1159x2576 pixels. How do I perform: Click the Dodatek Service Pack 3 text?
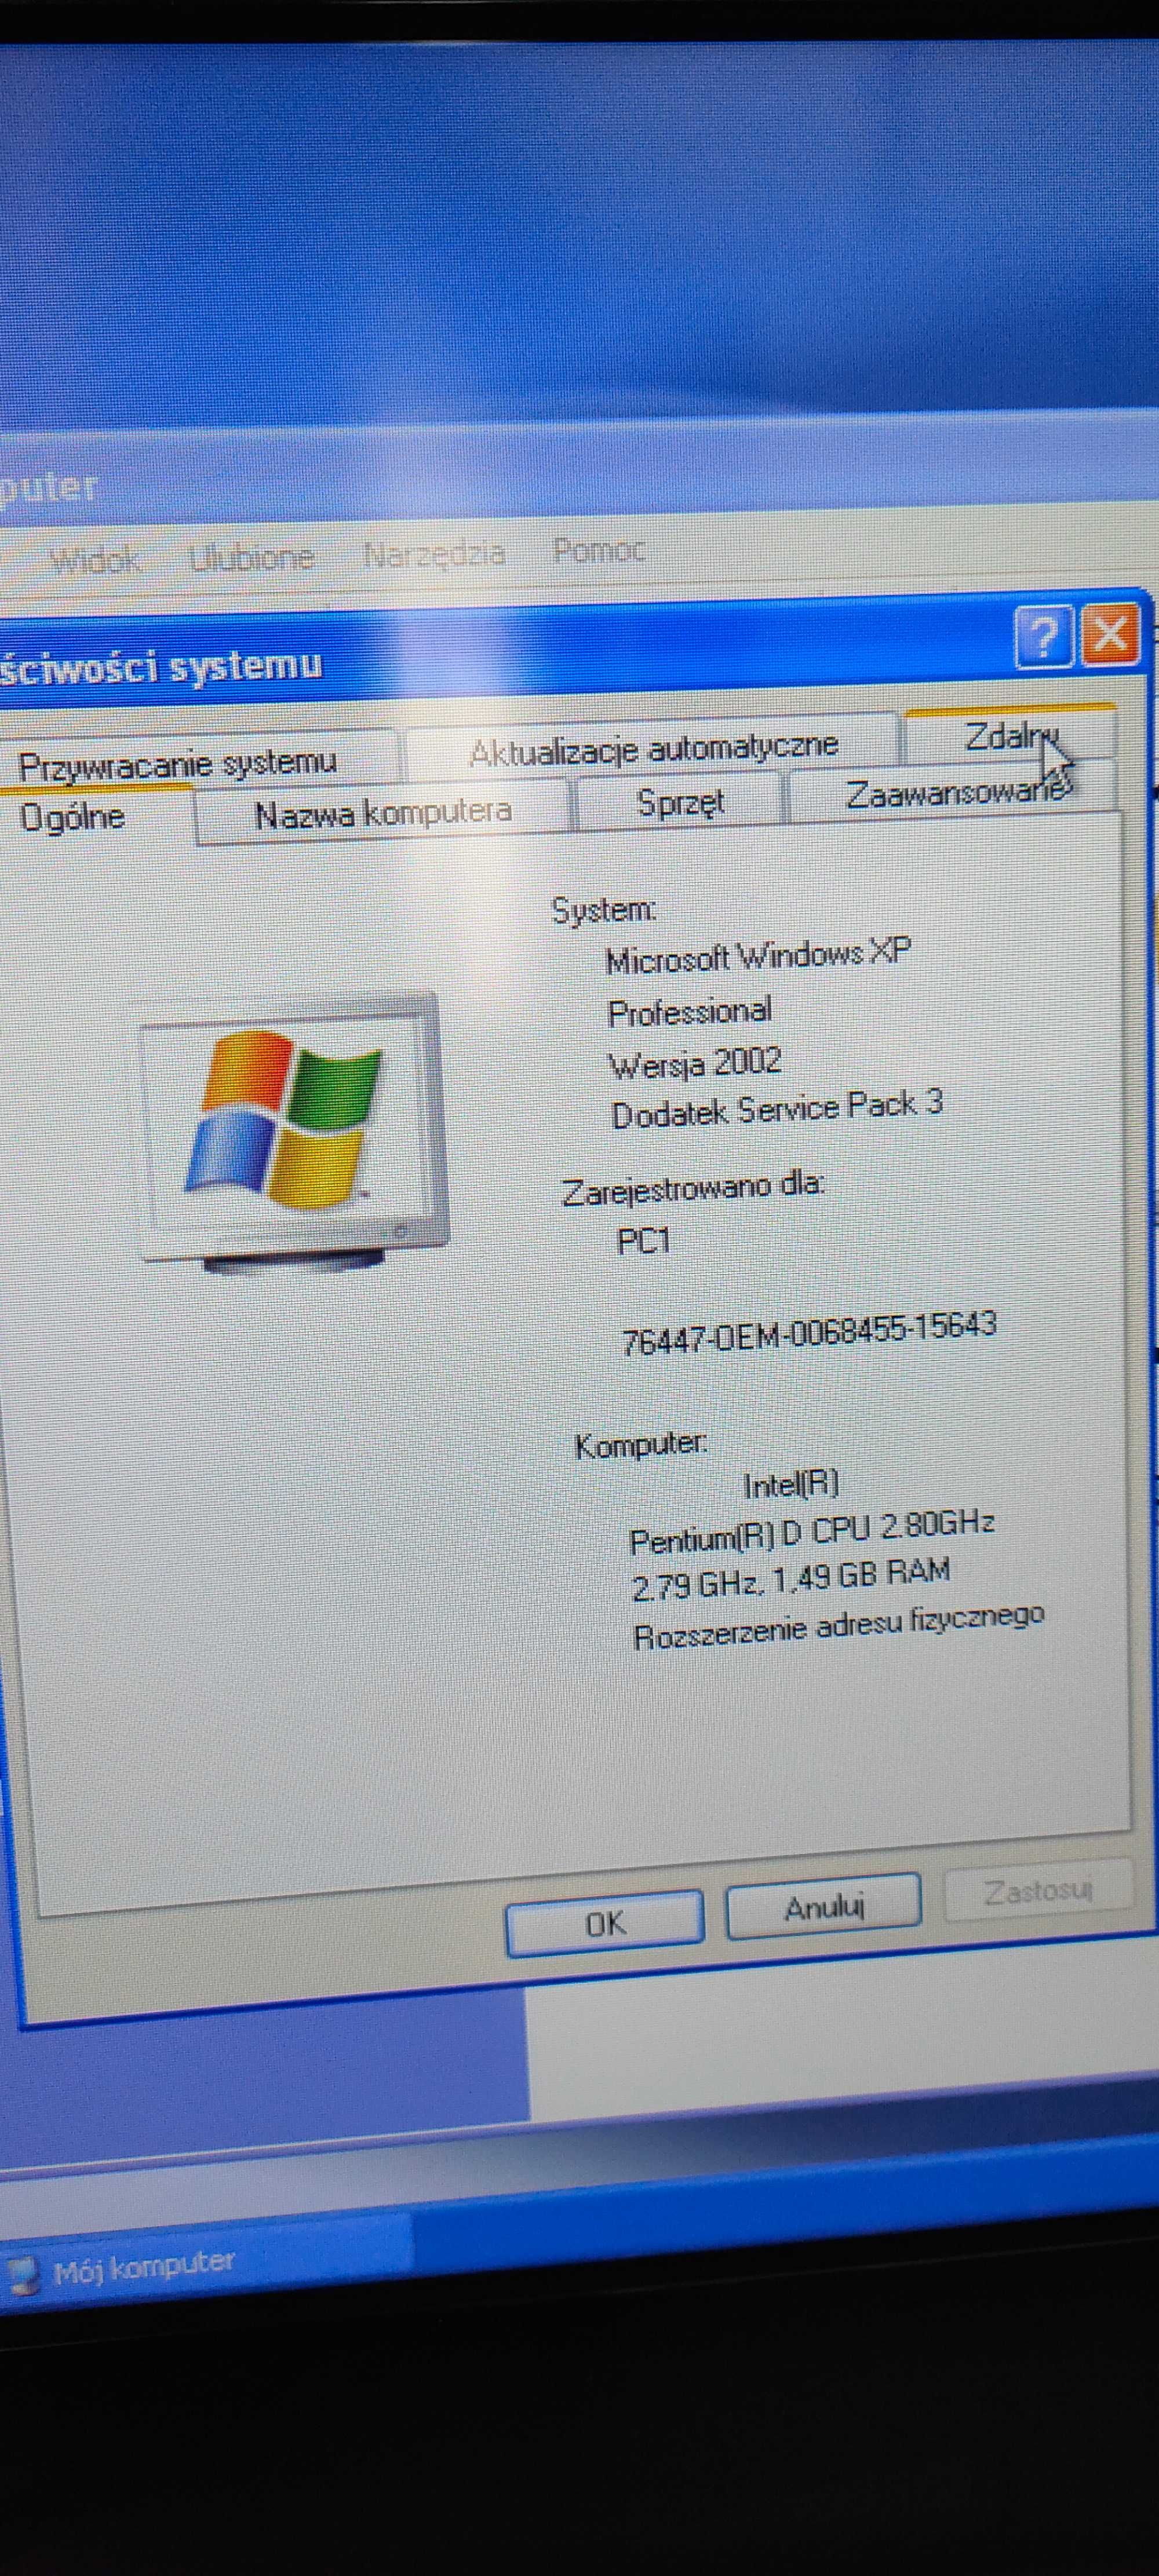click(777, 1108)
